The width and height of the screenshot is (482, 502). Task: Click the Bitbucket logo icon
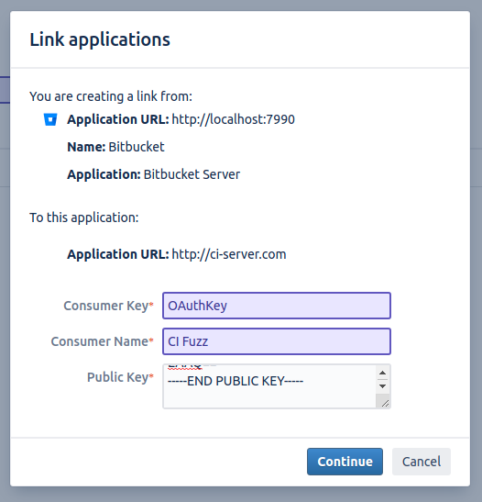[50, 119]
